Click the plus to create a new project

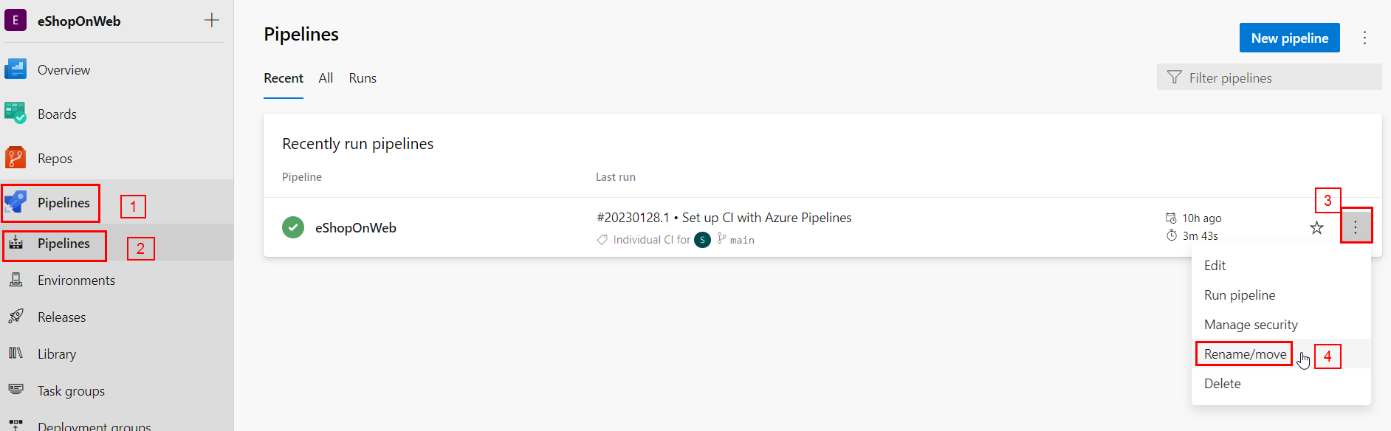click(x=211, y=20)
